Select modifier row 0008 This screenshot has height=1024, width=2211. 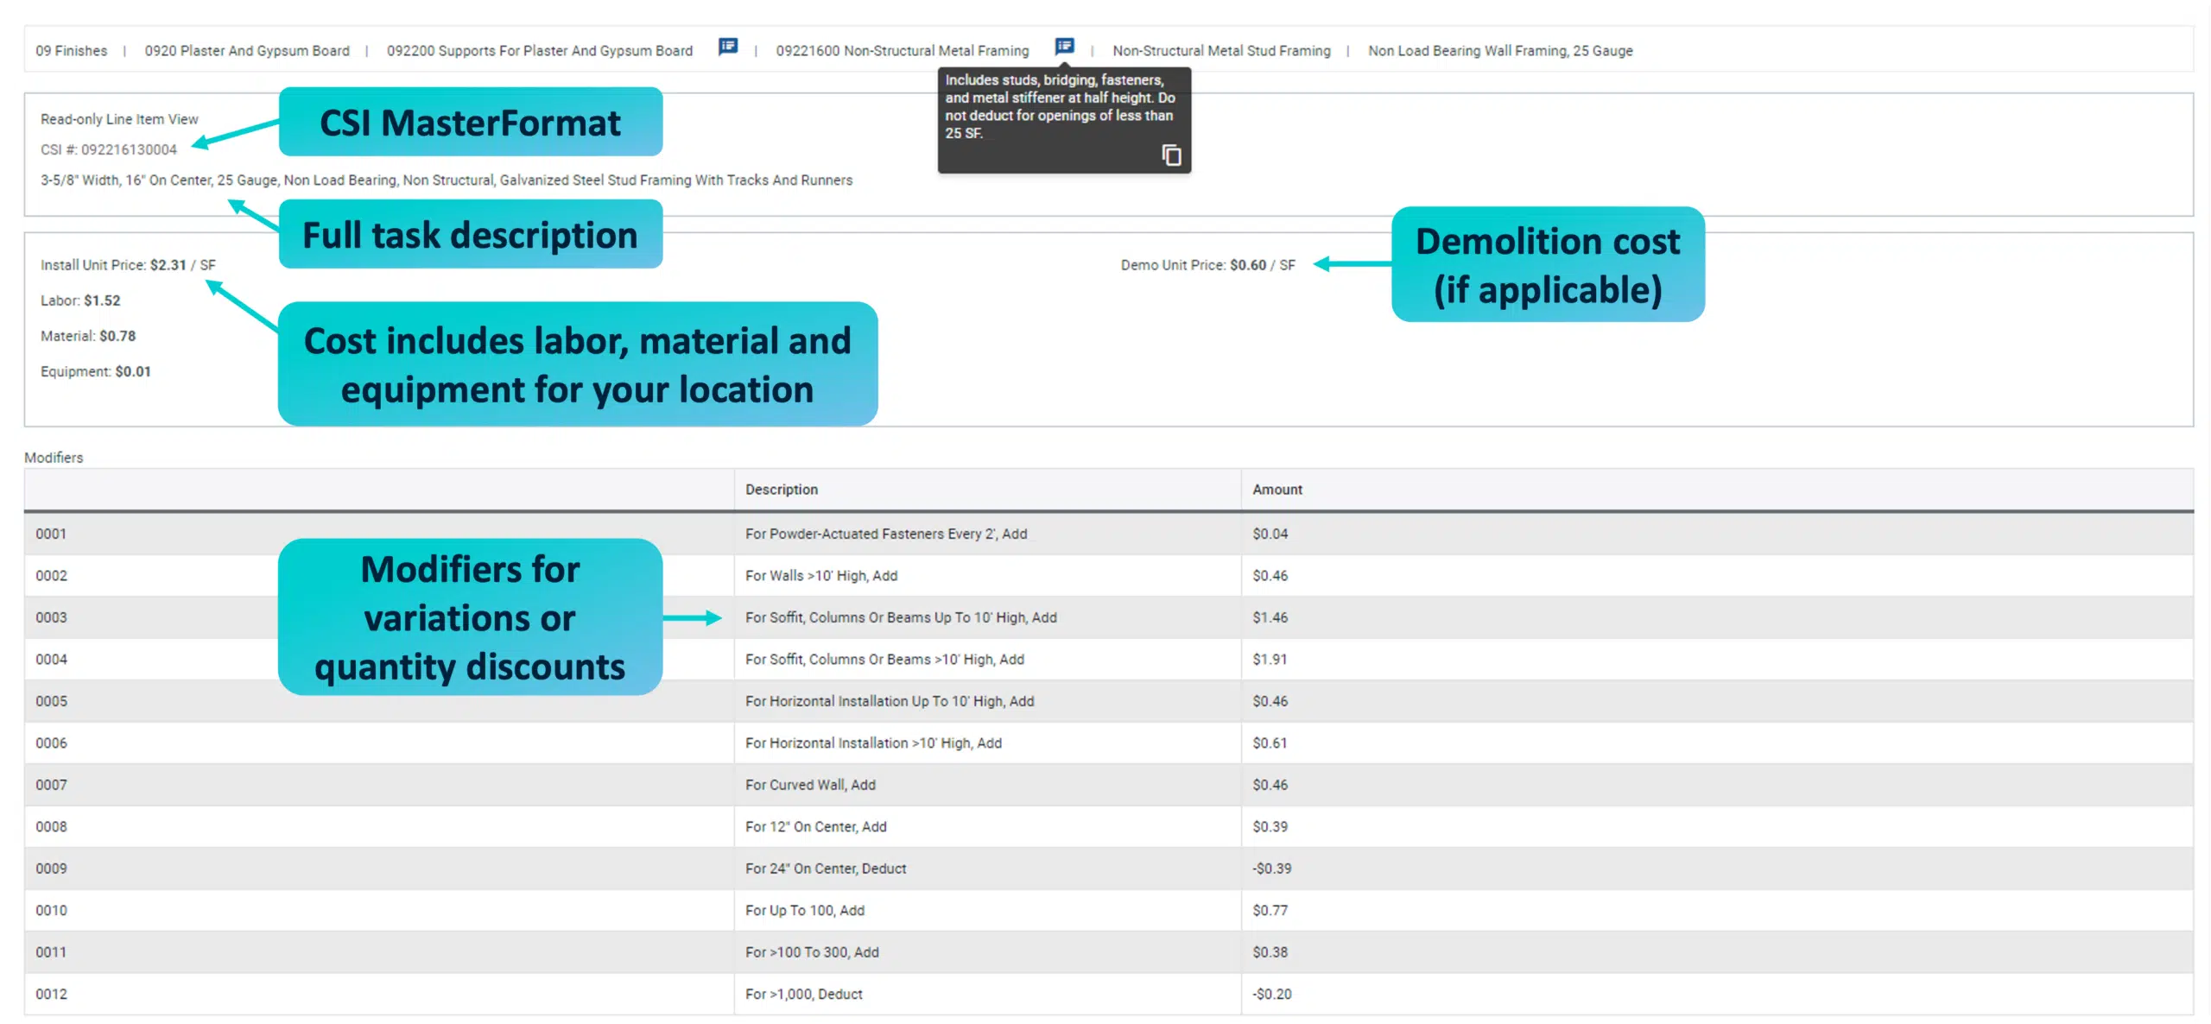pos(1109,827)
